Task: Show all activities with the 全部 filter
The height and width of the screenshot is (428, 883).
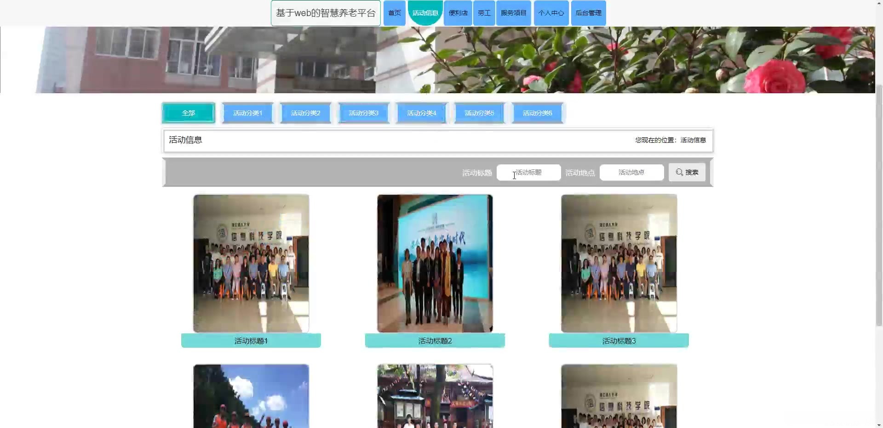Action: point(189,113)
